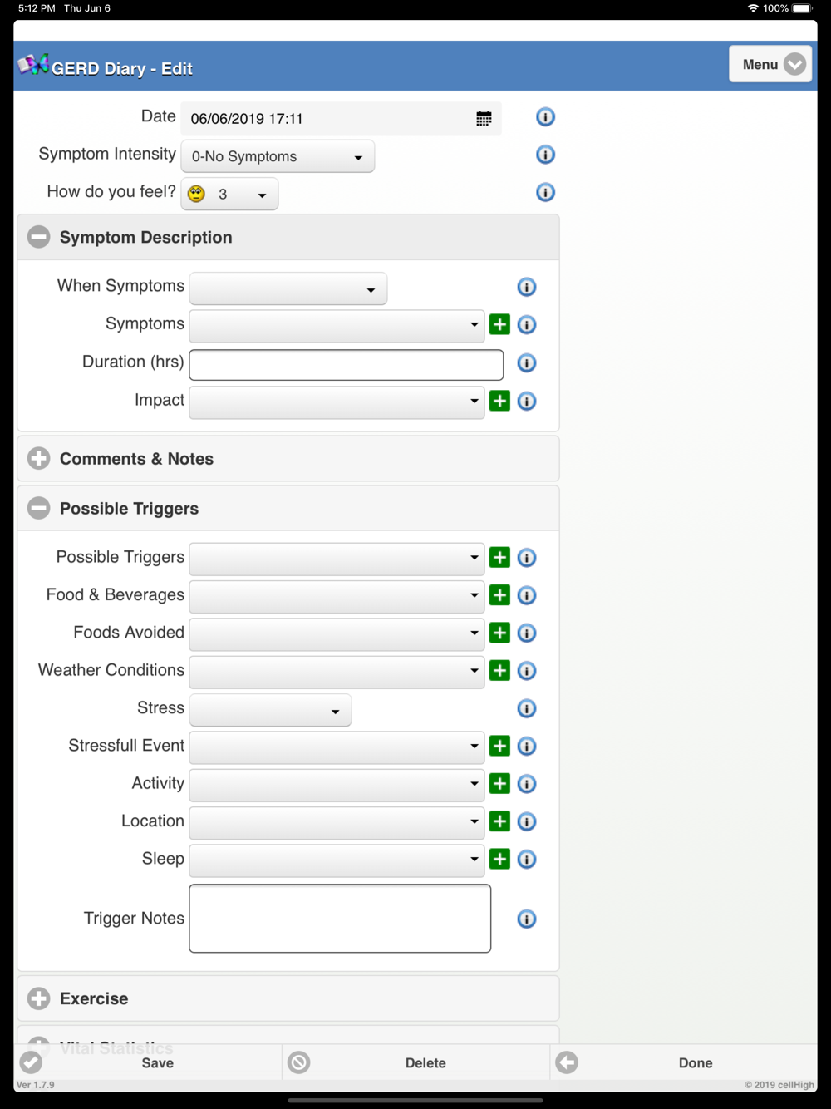Collapse the Symptom Description section
The image size is (831, 1109).
pyautogui.click(x=39, y=237)
